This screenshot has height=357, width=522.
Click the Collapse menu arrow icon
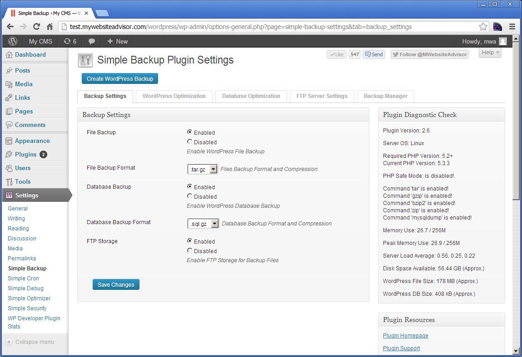pos(9,342)
